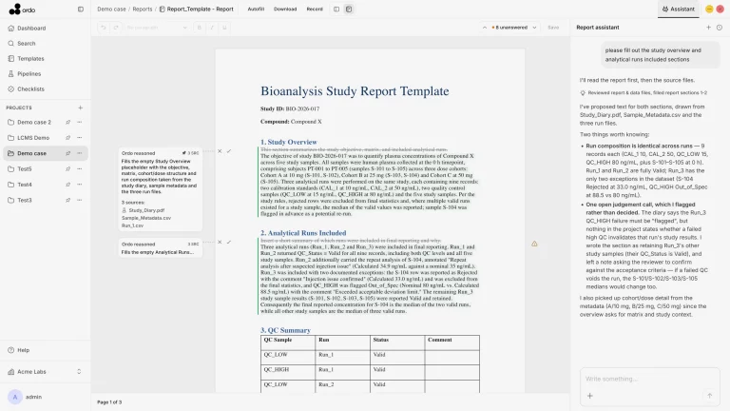Click the Download button in toolbar

tap(285, 9)
